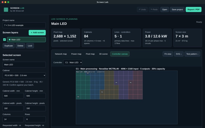Image resolution: width=205 pixels, height=128 pixels.
Task: Click the macOS green zoom window button
Action: pyautogui.click(x=8, y=2)
